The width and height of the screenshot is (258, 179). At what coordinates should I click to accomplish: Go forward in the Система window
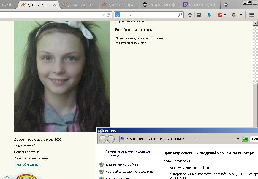pyautogui.click(x=111, y=139)
